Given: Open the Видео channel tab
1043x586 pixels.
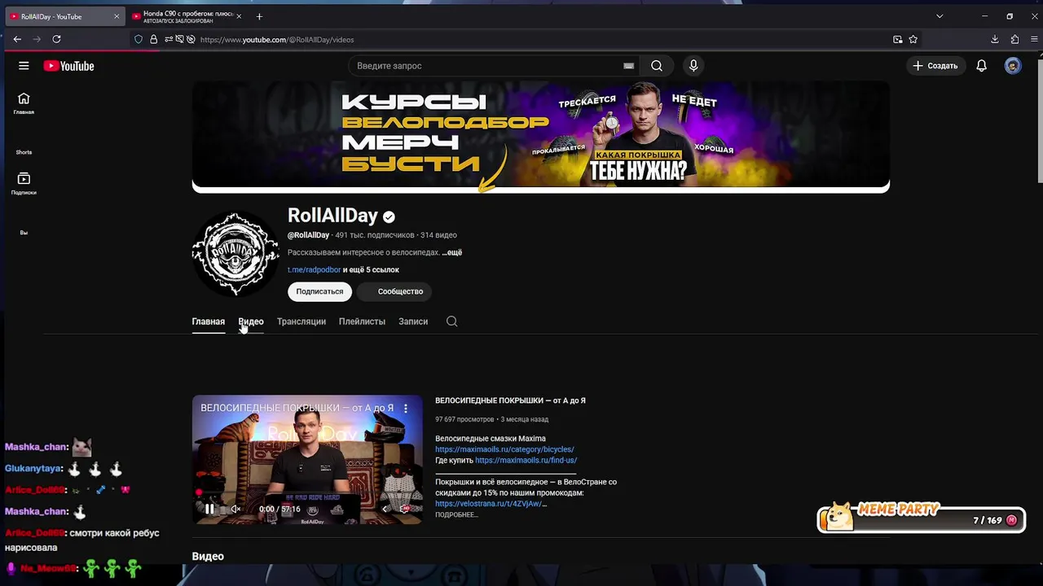Looking at the screenshot, I should 251,321.
